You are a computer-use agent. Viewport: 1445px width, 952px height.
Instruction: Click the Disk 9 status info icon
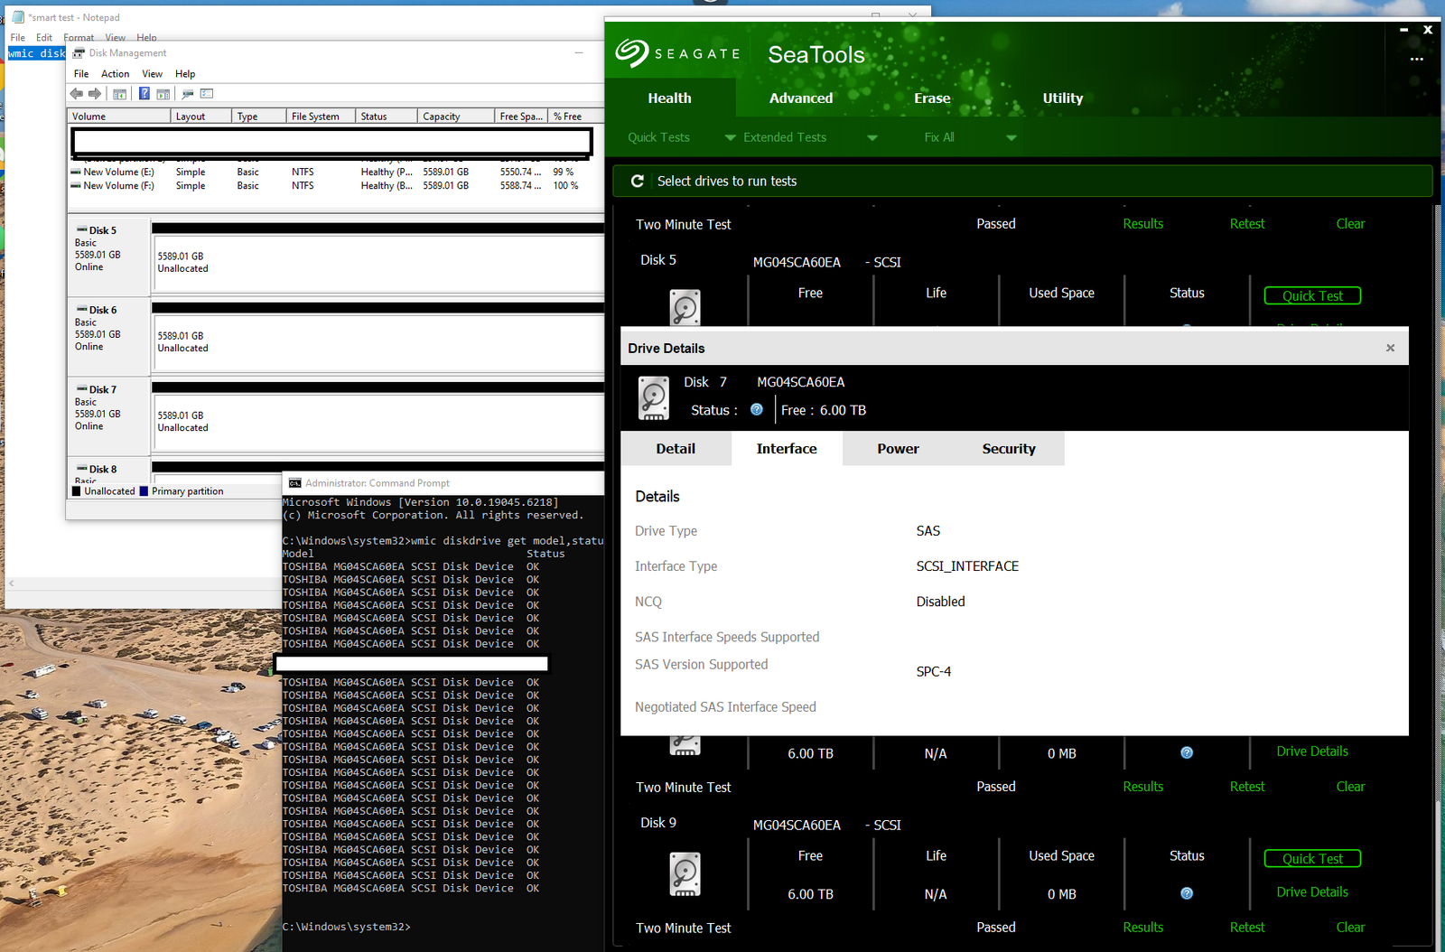point(1187,893)
